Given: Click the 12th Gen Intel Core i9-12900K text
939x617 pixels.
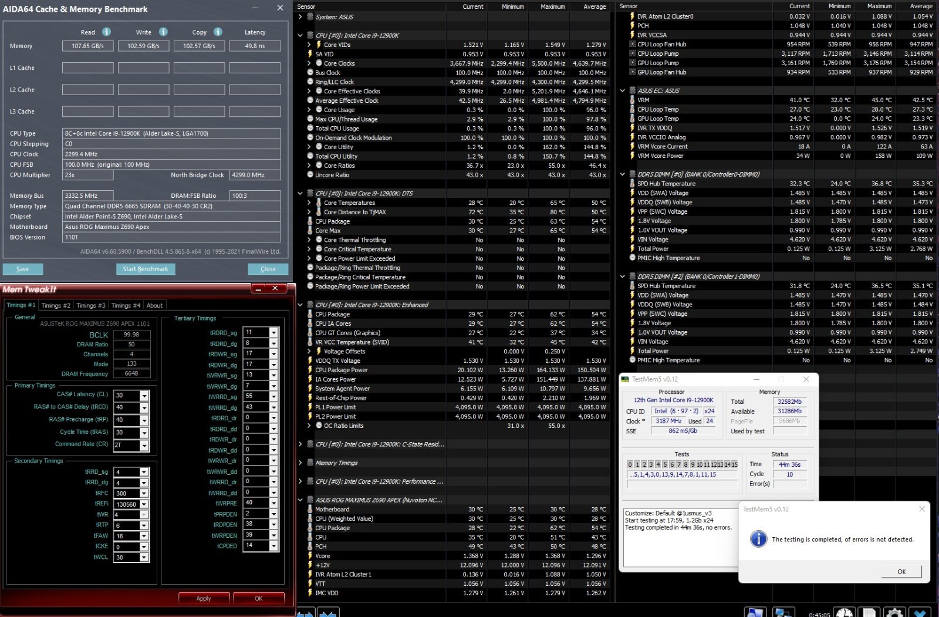Looking at the screenshot, I should tap(674, 400).
